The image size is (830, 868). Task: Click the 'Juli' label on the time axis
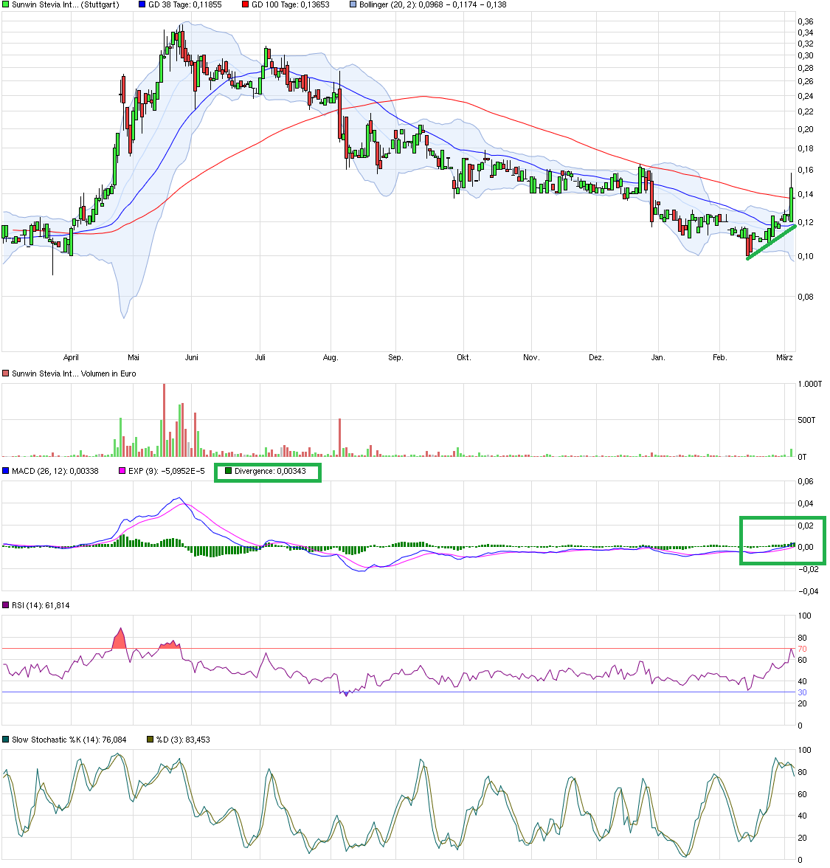tap(260, 357)
